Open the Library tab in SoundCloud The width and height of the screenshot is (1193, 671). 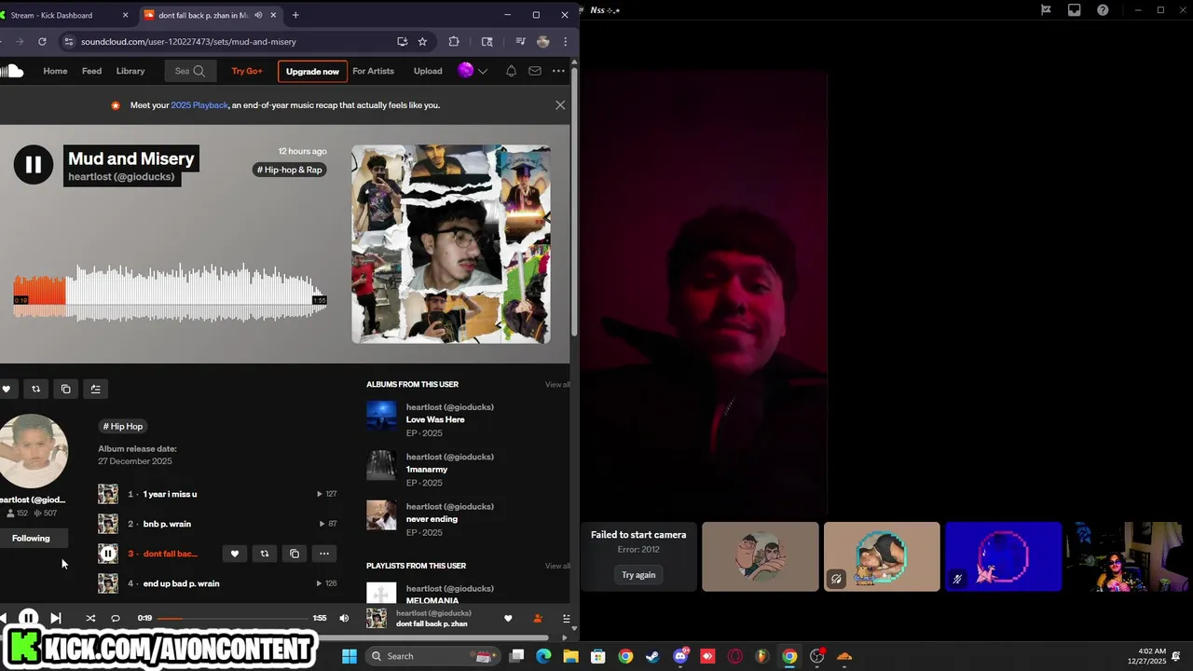pos(130,71)
